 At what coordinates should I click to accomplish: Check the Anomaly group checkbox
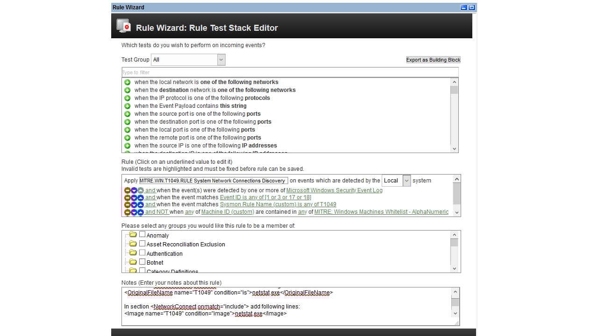(x=142, y=234)
